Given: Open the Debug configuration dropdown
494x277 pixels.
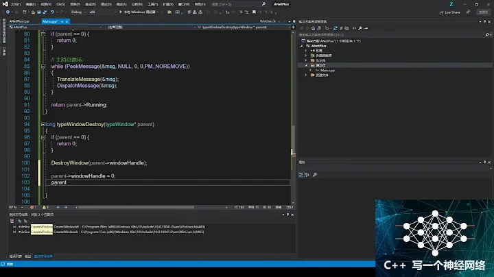Looking at the screenshot, I should point(78,12).
